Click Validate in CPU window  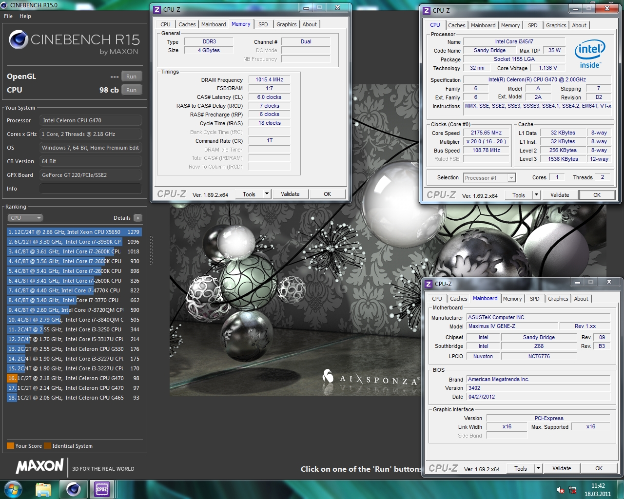(x=560, y=195)
